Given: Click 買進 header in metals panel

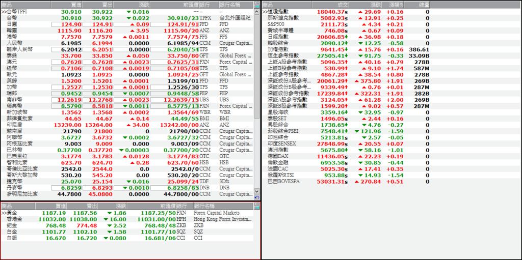Looking at the screenshot, I should [x=50, y=206].
